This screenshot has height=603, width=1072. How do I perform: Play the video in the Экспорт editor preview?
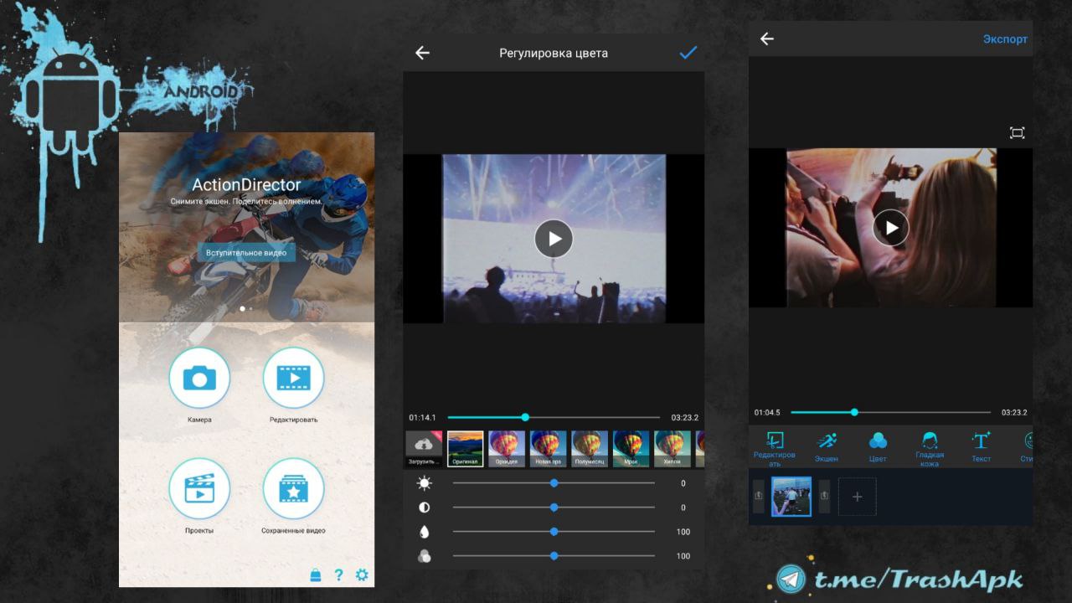coord(890,228)
